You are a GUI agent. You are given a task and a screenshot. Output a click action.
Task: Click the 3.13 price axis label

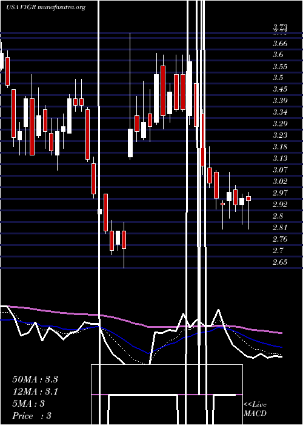(280, 158)
